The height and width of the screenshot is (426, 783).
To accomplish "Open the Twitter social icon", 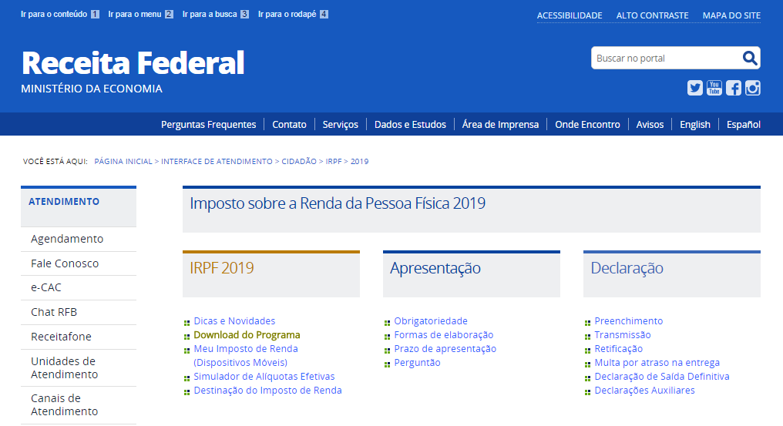I will point(694,88).
